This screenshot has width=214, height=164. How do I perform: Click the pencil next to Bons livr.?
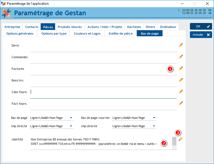pos(181,80)
